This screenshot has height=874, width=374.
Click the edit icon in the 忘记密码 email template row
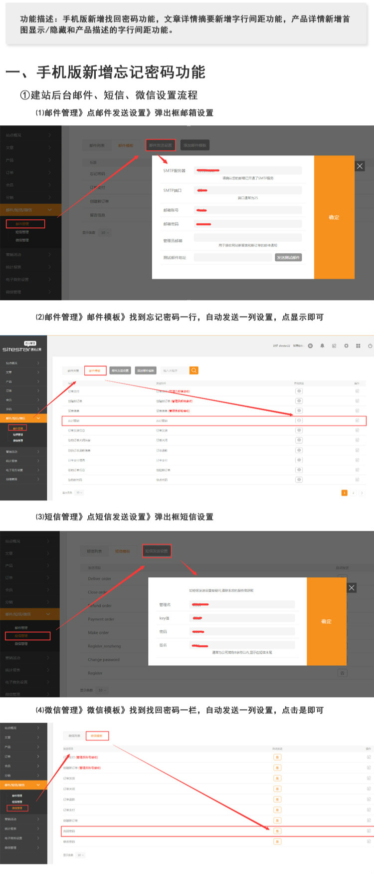point(357,421)
